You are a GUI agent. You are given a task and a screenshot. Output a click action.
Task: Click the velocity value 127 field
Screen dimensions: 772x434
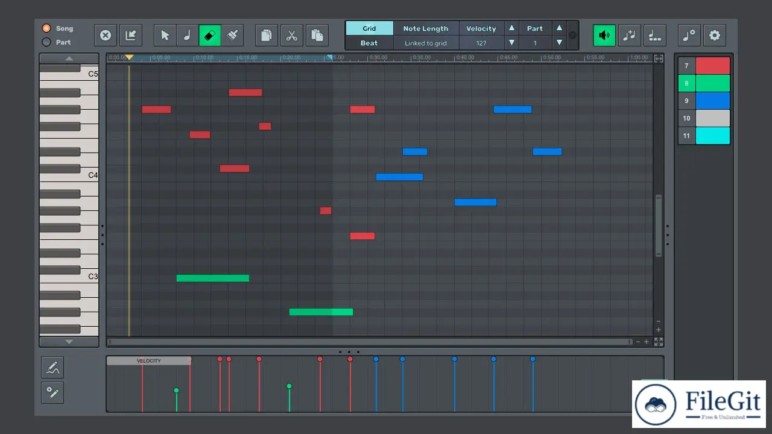481,43
